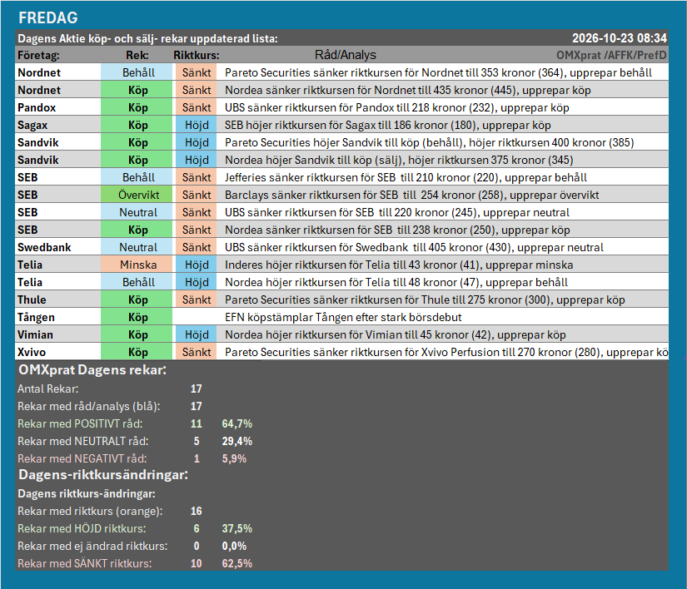Click the "Thule" company name
Image resolution: width=687 pixels, height=589 pixels.
32,300
